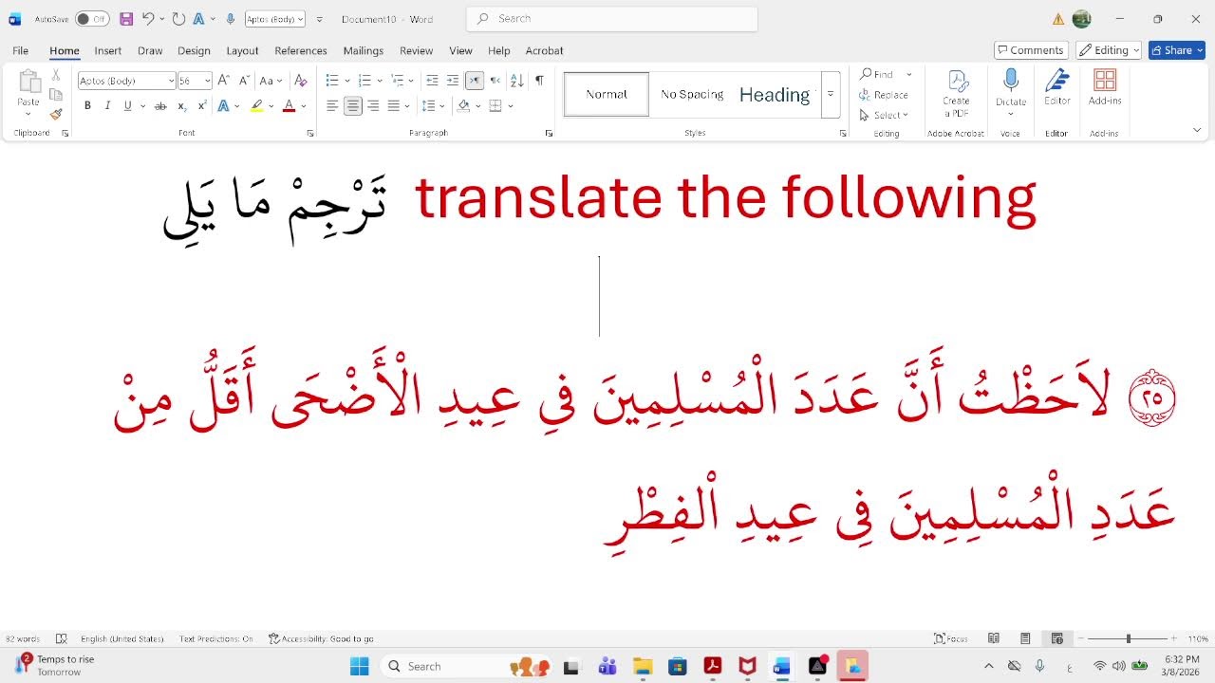Open the Editor pane
Image resolution: width=1215 pixels, height=683 pixels.
coord(1057,88)
